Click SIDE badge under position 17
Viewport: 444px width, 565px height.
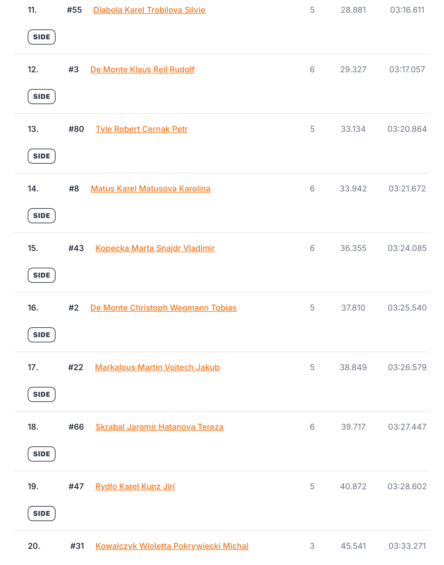42,394
